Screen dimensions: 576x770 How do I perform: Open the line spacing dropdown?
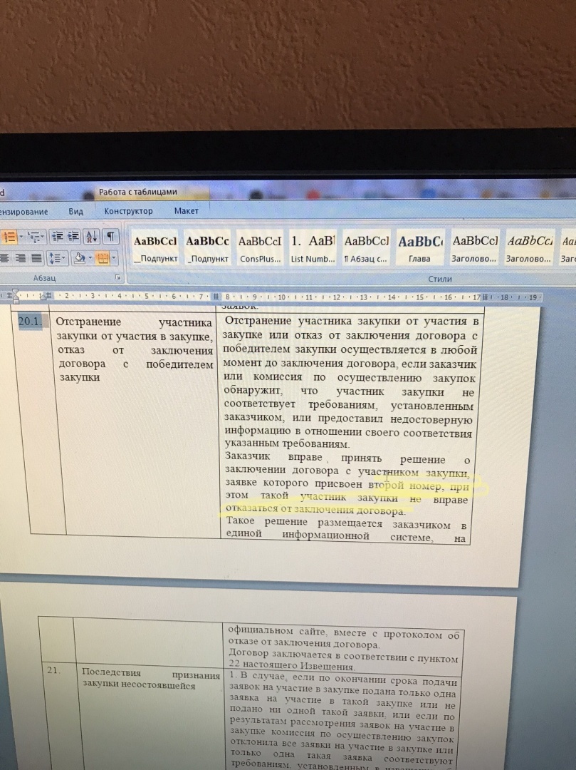tap(58, 257)
